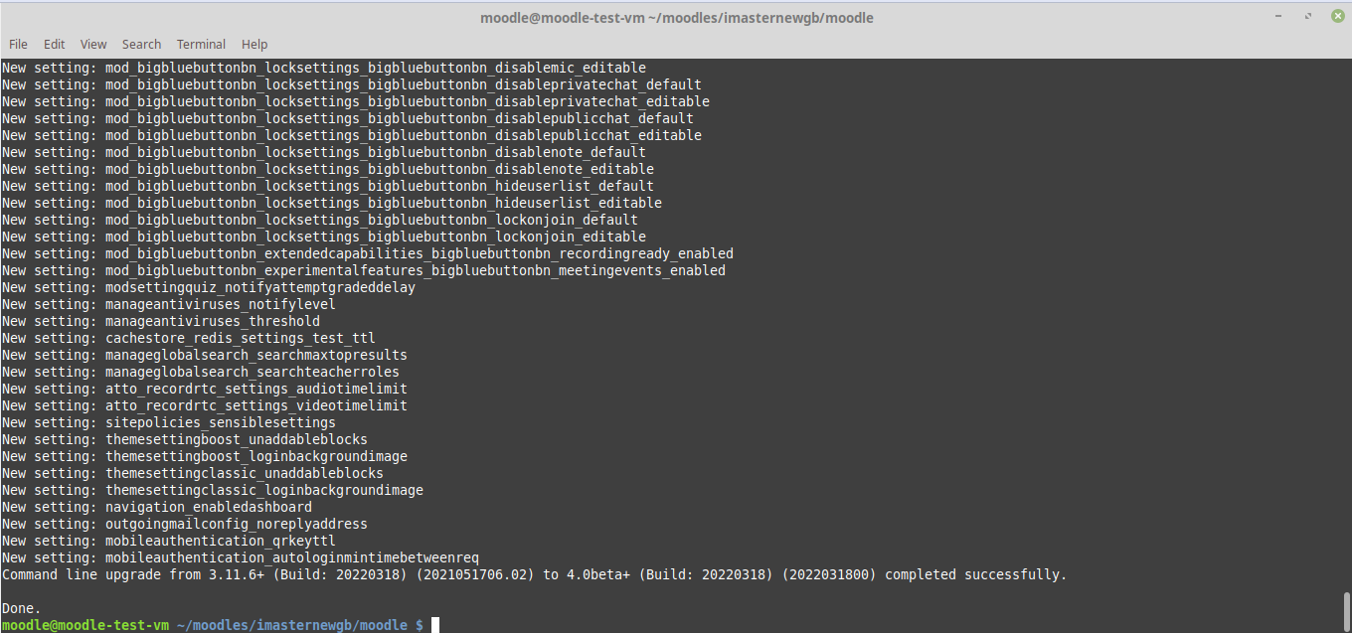The width and height of the screenshot is (1352, 633).
Task: Click 'hideuserlist_editable' setting line
Action: pyautogui.click(x=332, y=203)
